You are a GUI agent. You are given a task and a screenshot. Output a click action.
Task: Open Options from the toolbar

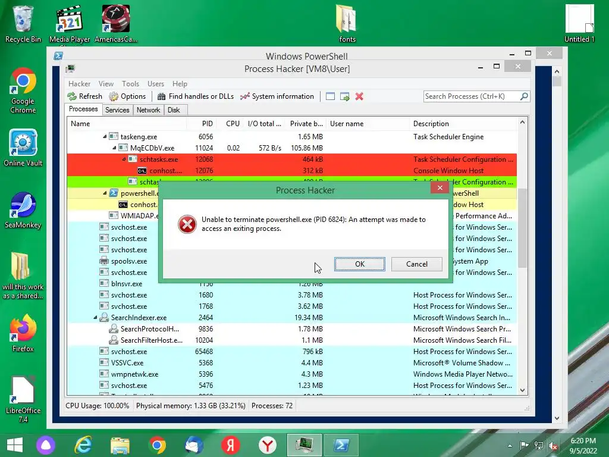coord(127,96)
